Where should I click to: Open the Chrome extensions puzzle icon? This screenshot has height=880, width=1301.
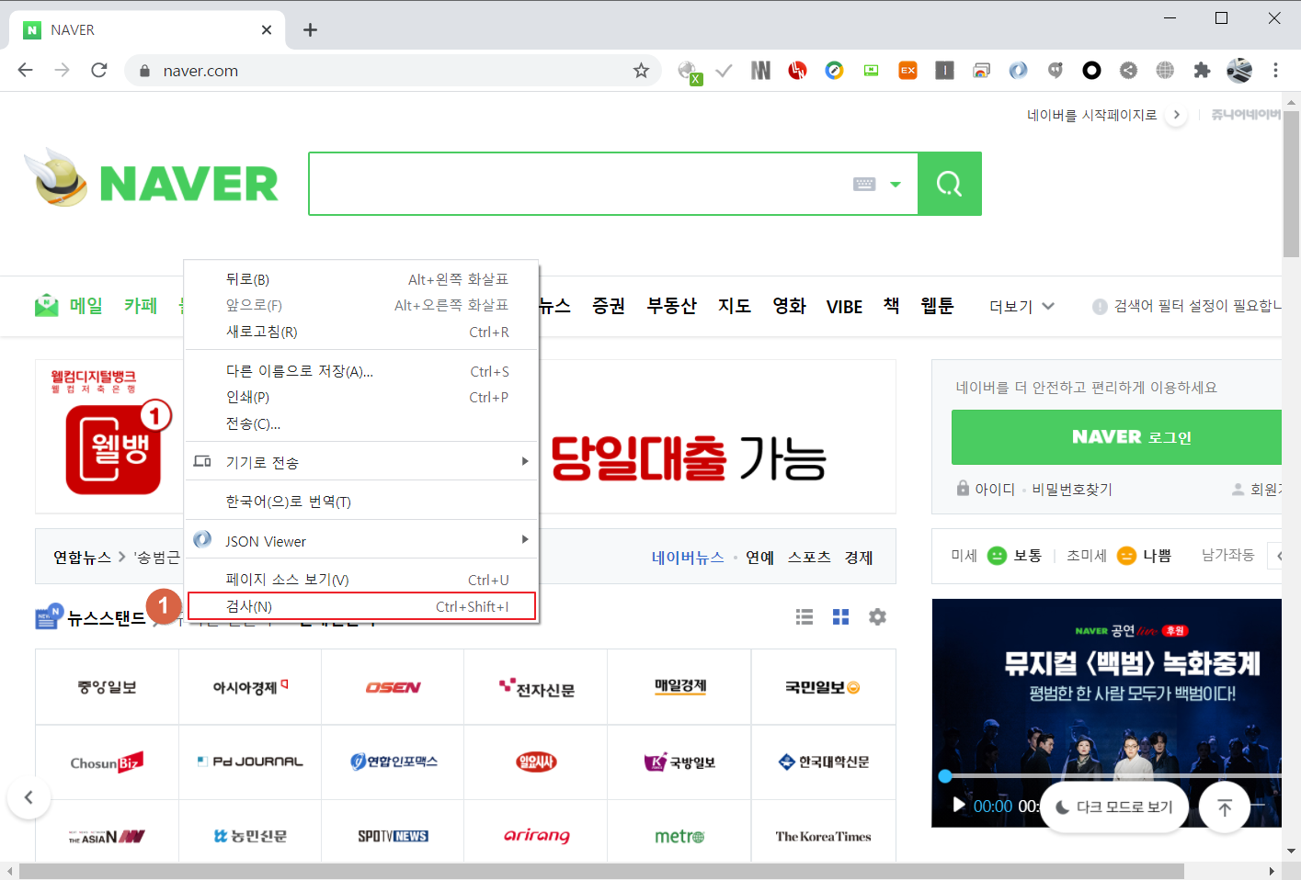[x=1202, y=71]
